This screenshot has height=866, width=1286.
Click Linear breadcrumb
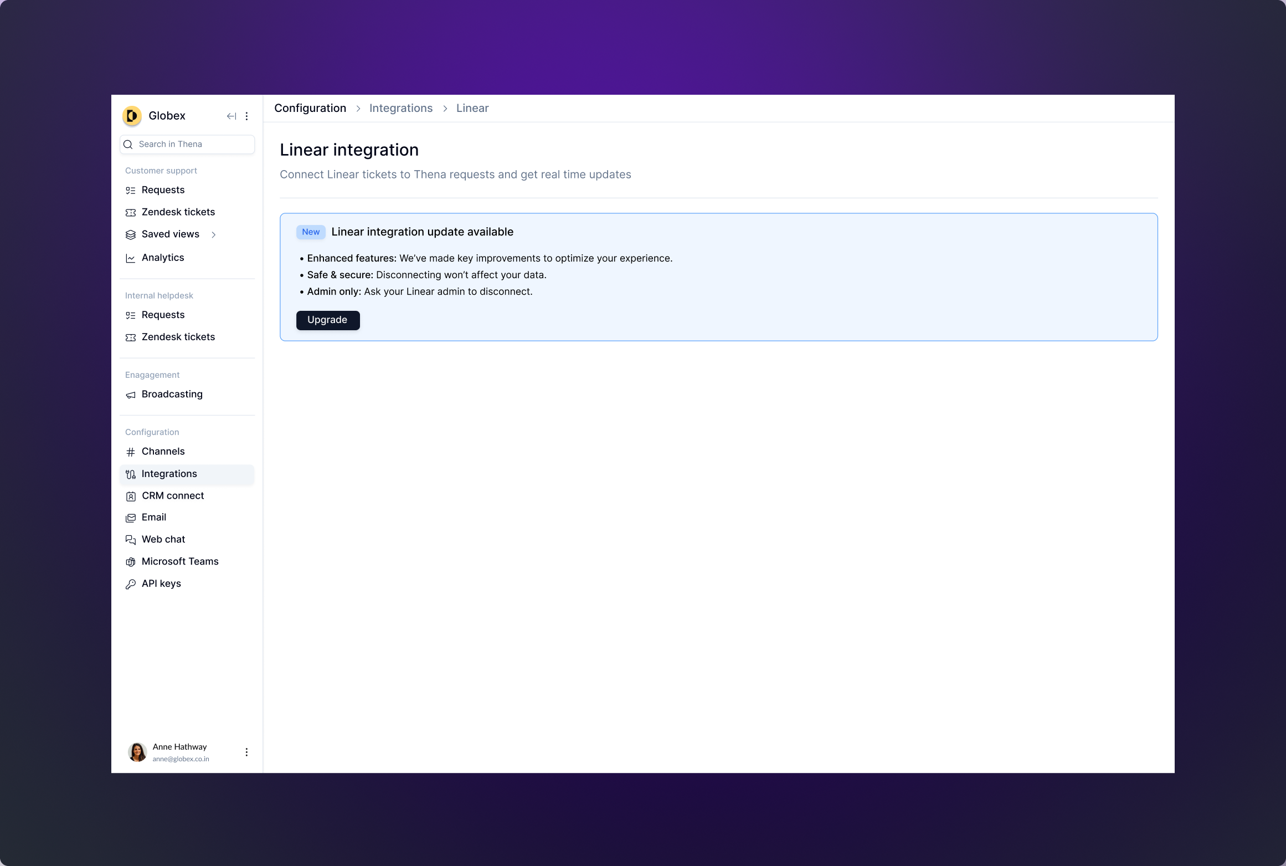472,109
